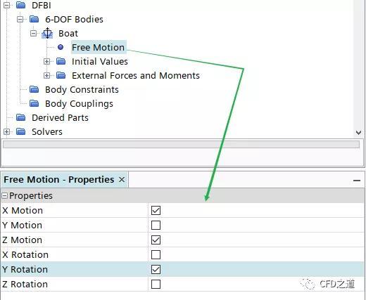Viewport: 366px width, 300px height.
Task: Collapse the Properties section header
Action: tap(4, 195)
